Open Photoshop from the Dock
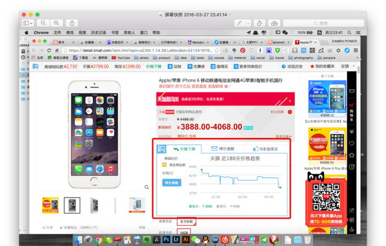The image size is (386, 246). tap(167, 239)
